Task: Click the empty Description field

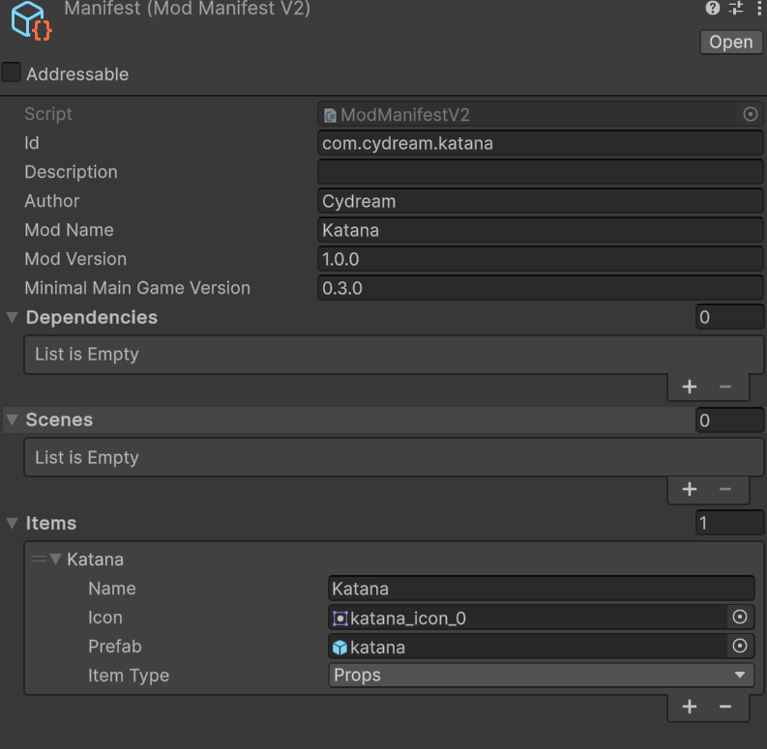Action: pyautogui.click(x=540, y=172)
